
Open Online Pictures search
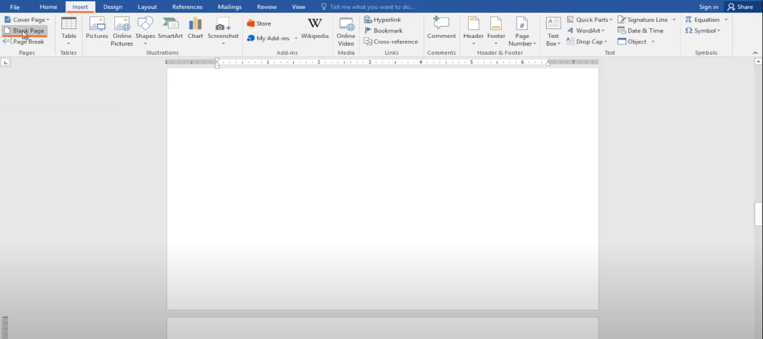tap(122, 31)
